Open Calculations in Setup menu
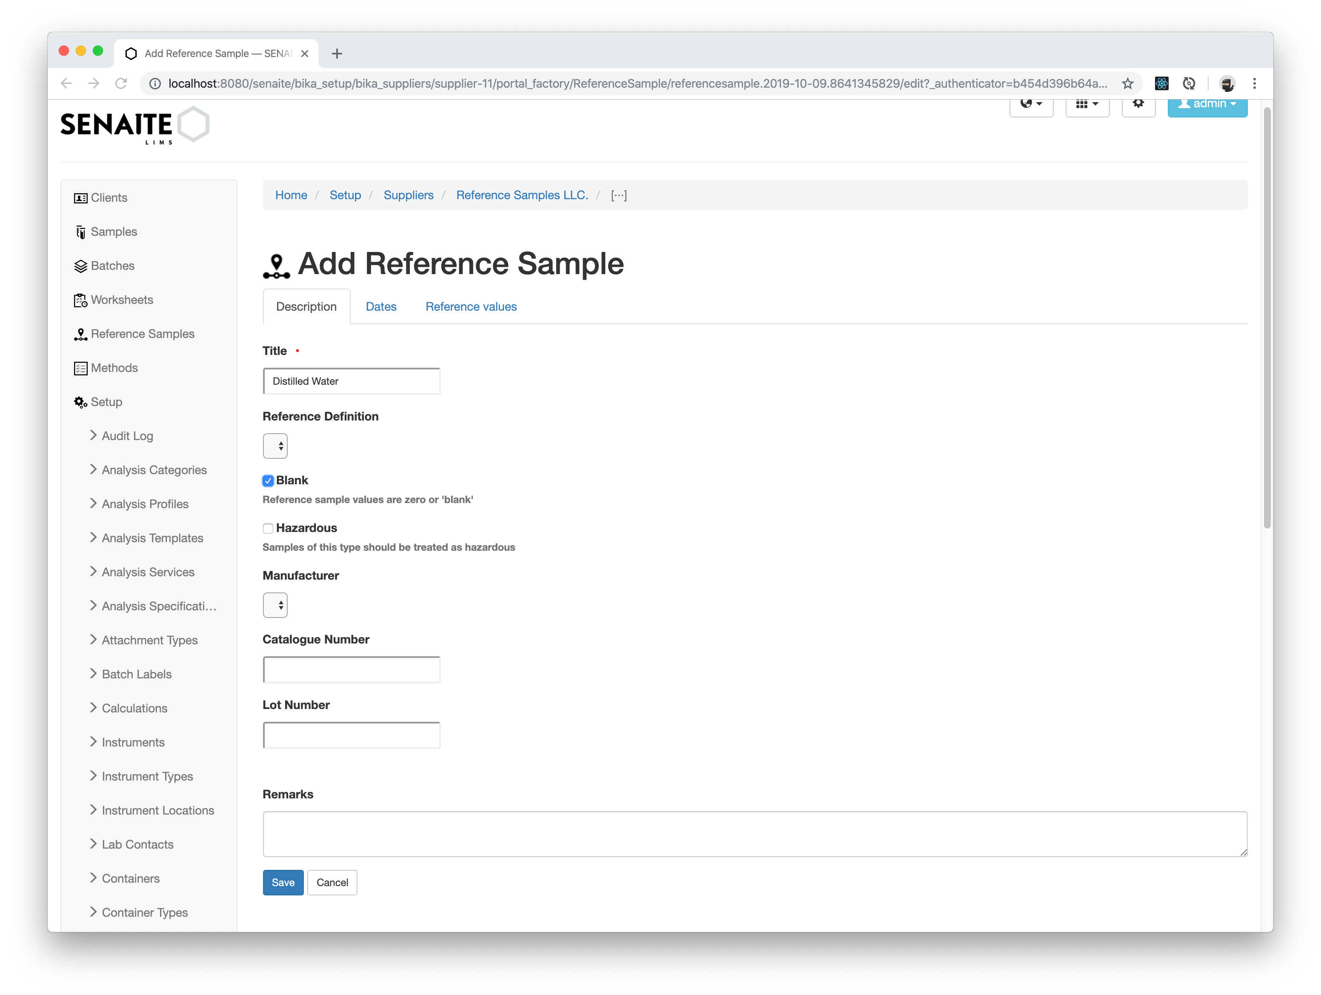1321x995 pixels. pyautogui.click(x=134, y=708)
